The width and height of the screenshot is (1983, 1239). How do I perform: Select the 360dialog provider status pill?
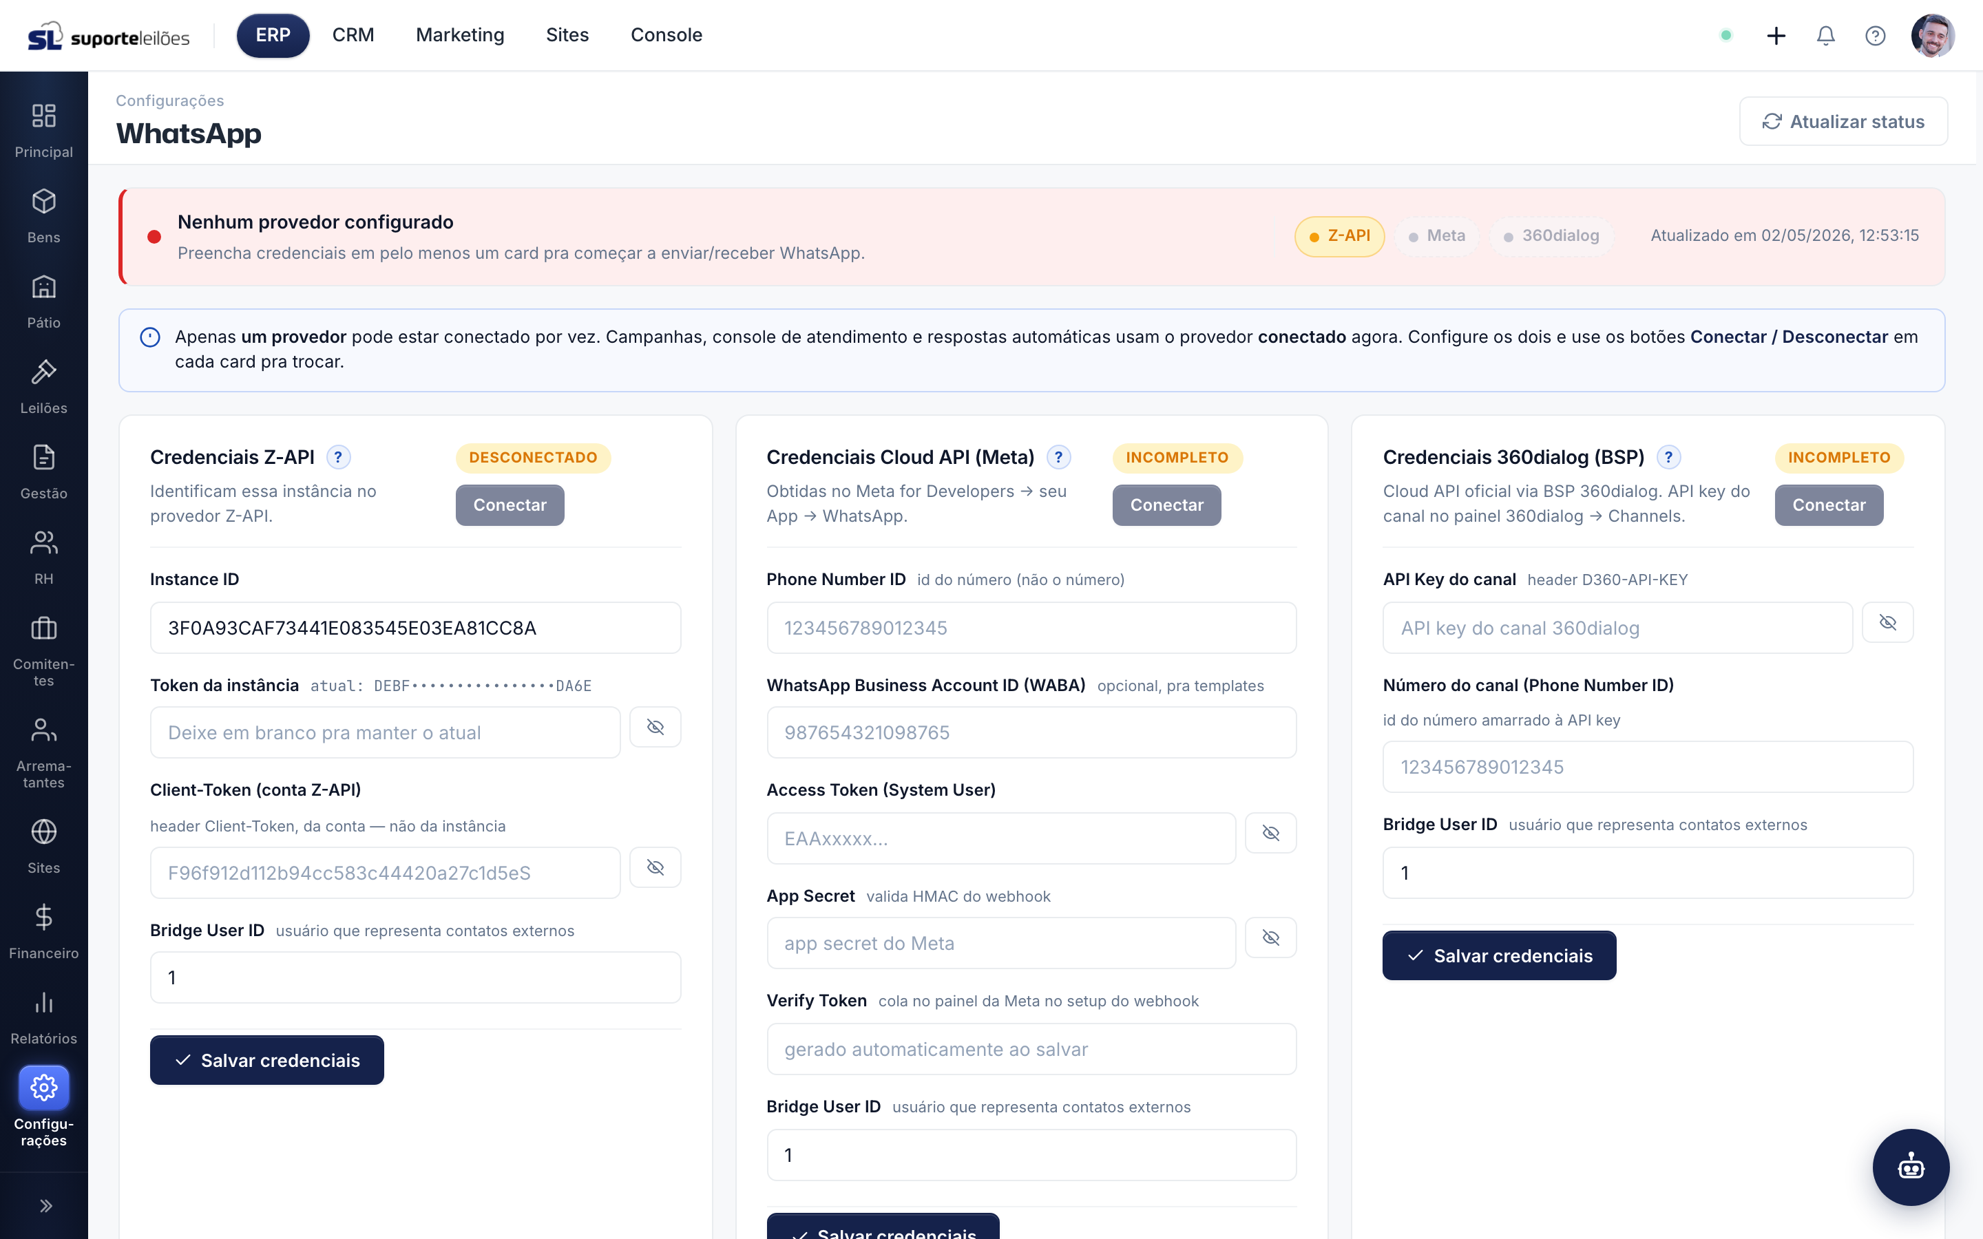(x=1552, y=236)
